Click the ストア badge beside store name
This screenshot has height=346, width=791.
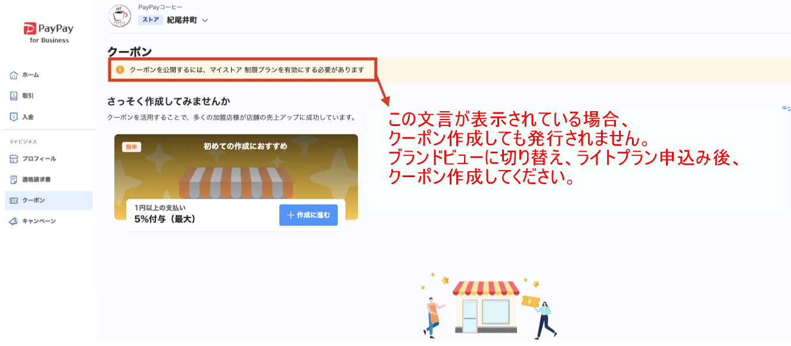click(x=151, y=20)
